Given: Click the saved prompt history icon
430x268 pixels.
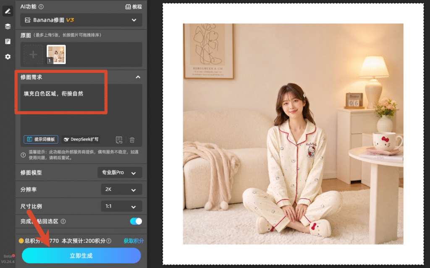Looking at the screenshot, I should coord(119,140).
